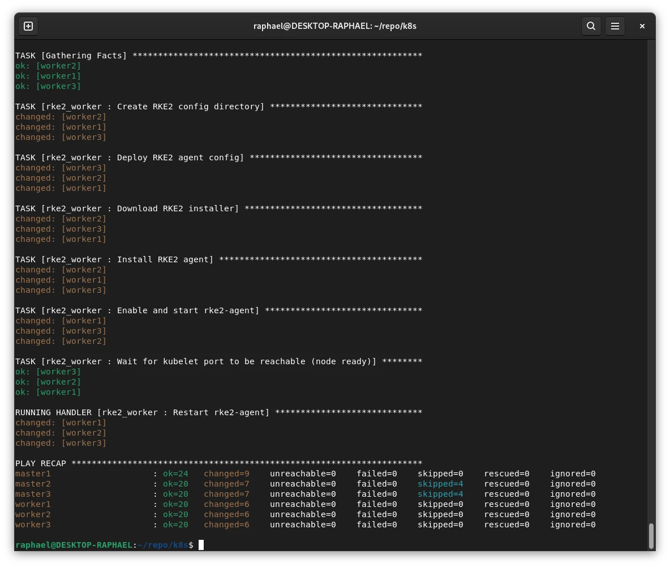Click ok=24 value in the recap
This screenshot has height=567, width=670.
[175, 474]
